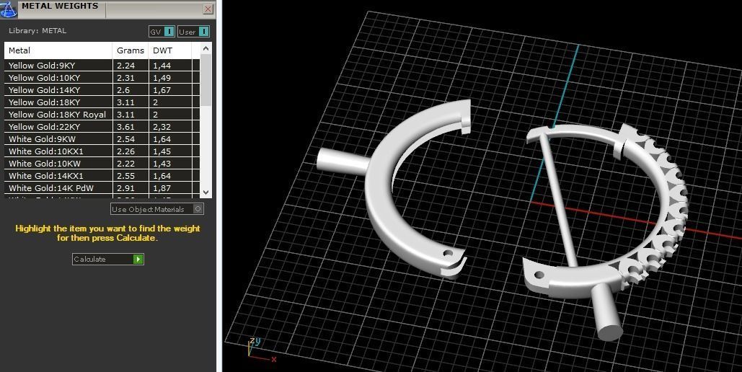
Task: Click the crossbar inside right ring
Action: coord(558,201)
